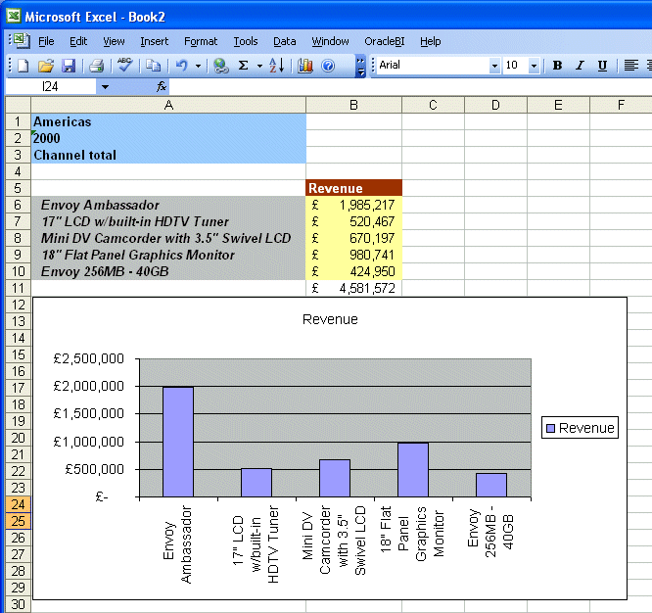Screen dimensions: 652x613
Task: Open the Tools menu
Action: pos(246,41)
